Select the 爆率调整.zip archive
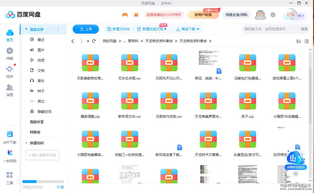This screenshot has height=193, width=314. pos(90,105)
